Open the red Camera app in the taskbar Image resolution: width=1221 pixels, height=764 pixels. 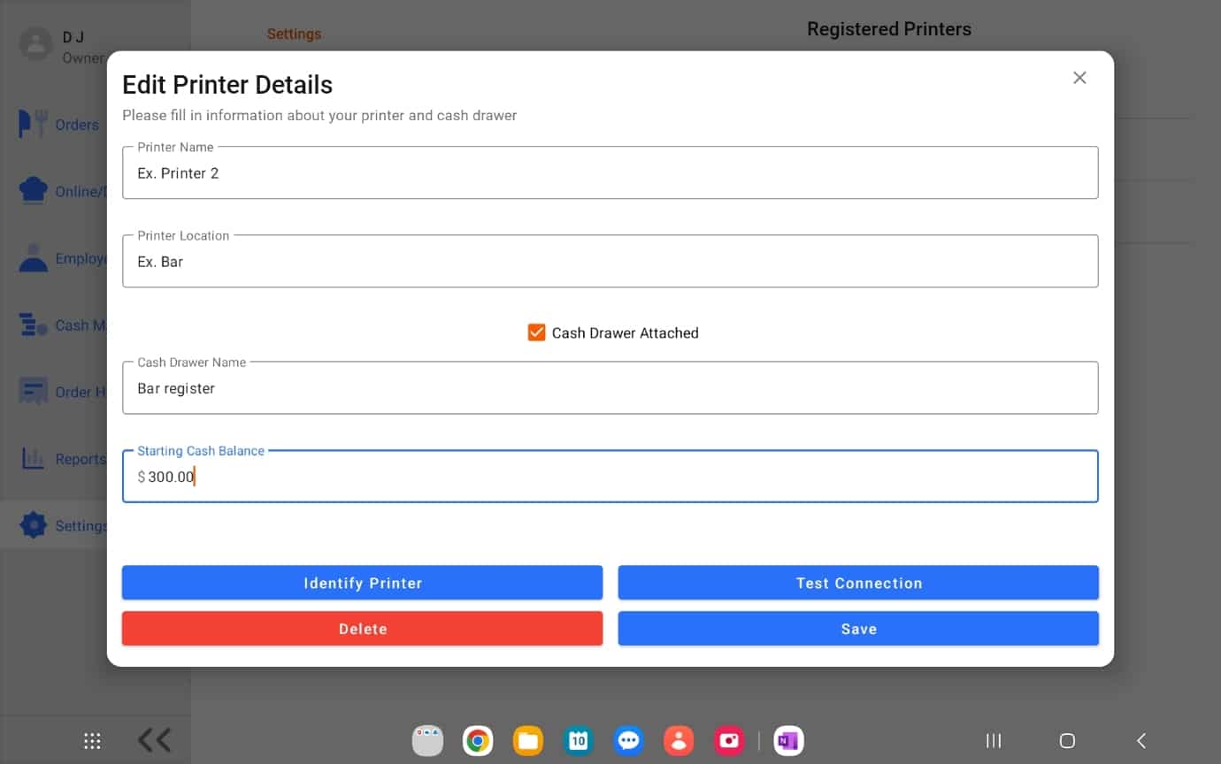click(730, 741)
